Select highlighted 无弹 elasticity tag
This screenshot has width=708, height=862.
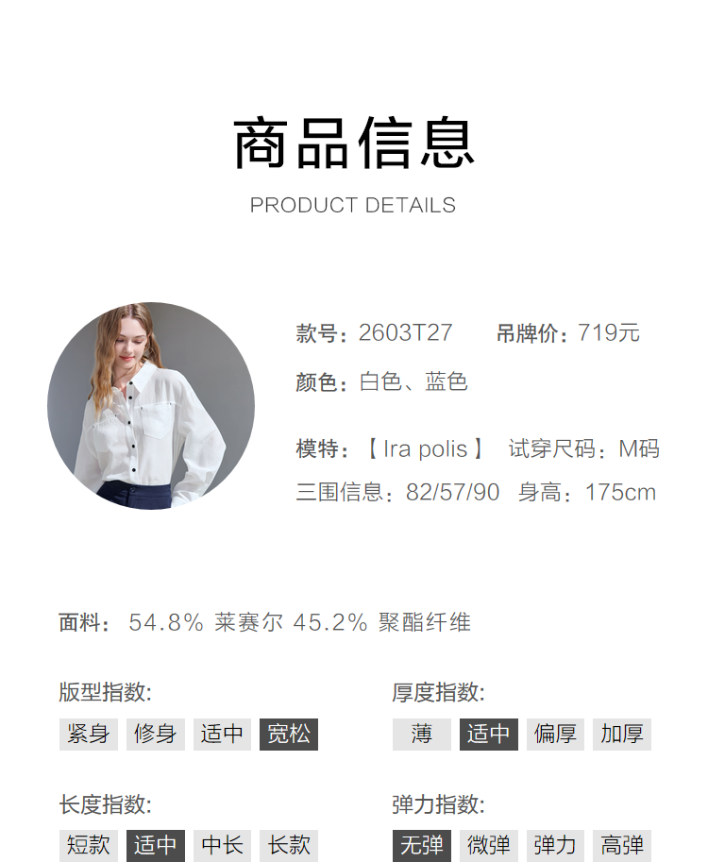(422, 846)
